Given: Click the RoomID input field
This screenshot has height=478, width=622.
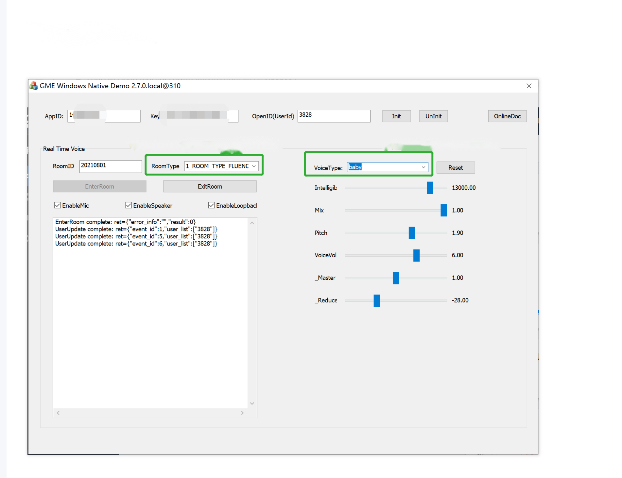Looking at the screenshot, I should pyautogui.click(x=111, y=166).
